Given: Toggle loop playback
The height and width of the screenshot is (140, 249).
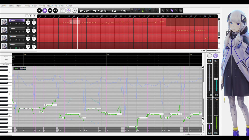Looking at the screenshot, I should click(x=55, y=10).
